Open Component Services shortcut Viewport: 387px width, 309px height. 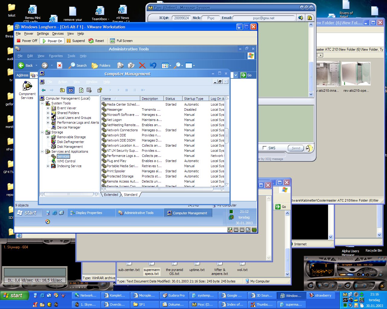(x=27, y=91)
